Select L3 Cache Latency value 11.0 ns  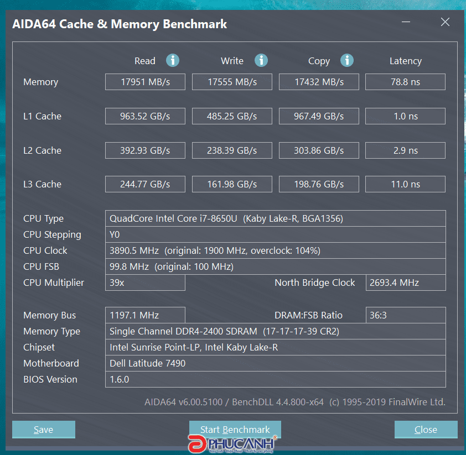tap(405, 184)
